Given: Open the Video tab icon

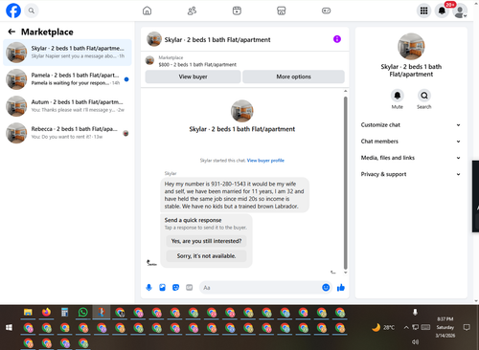Looking at the screenshot, I should 237,11.
